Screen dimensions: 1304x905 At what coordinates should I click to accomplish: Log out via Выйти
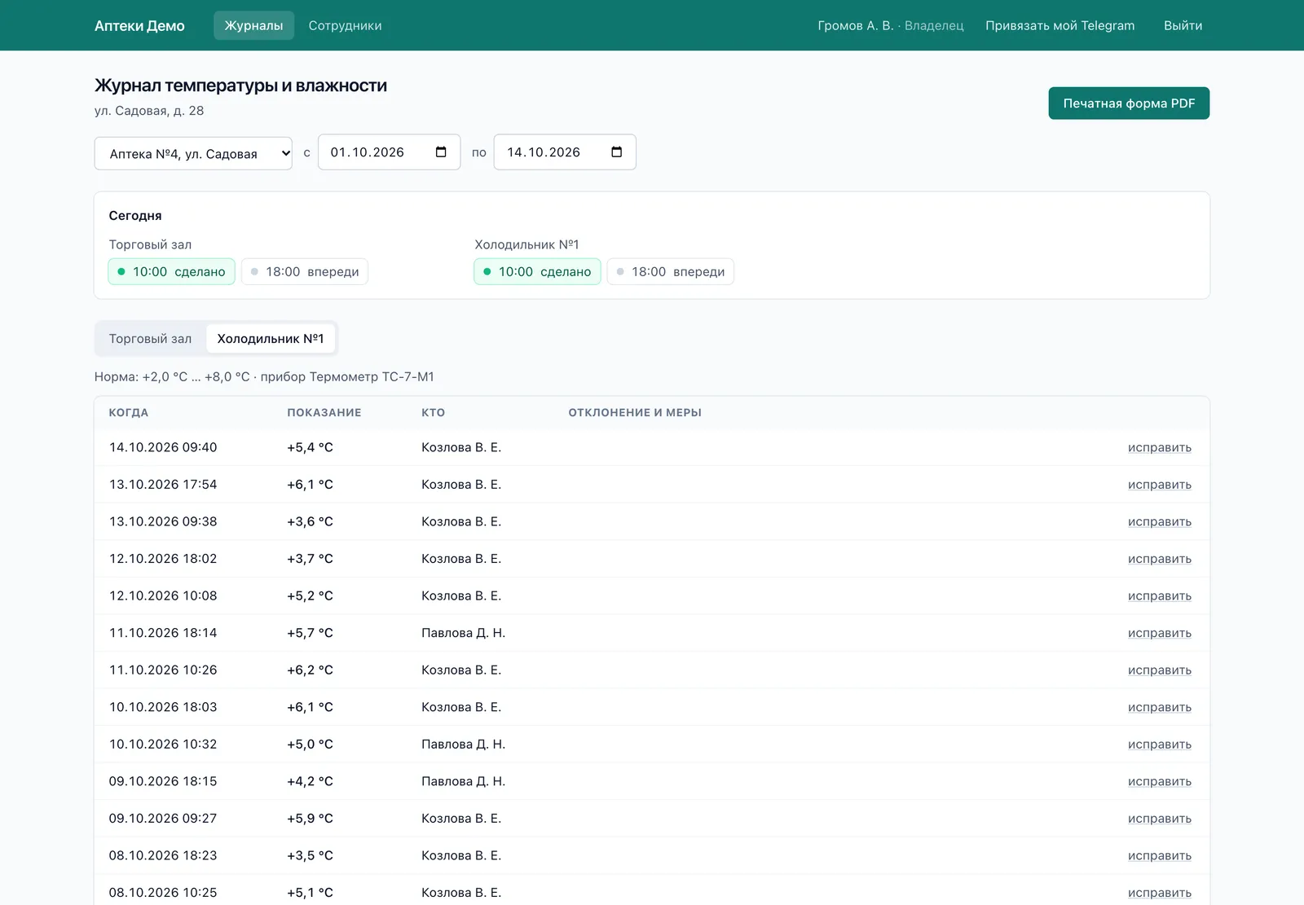(x=1183, y=25)
